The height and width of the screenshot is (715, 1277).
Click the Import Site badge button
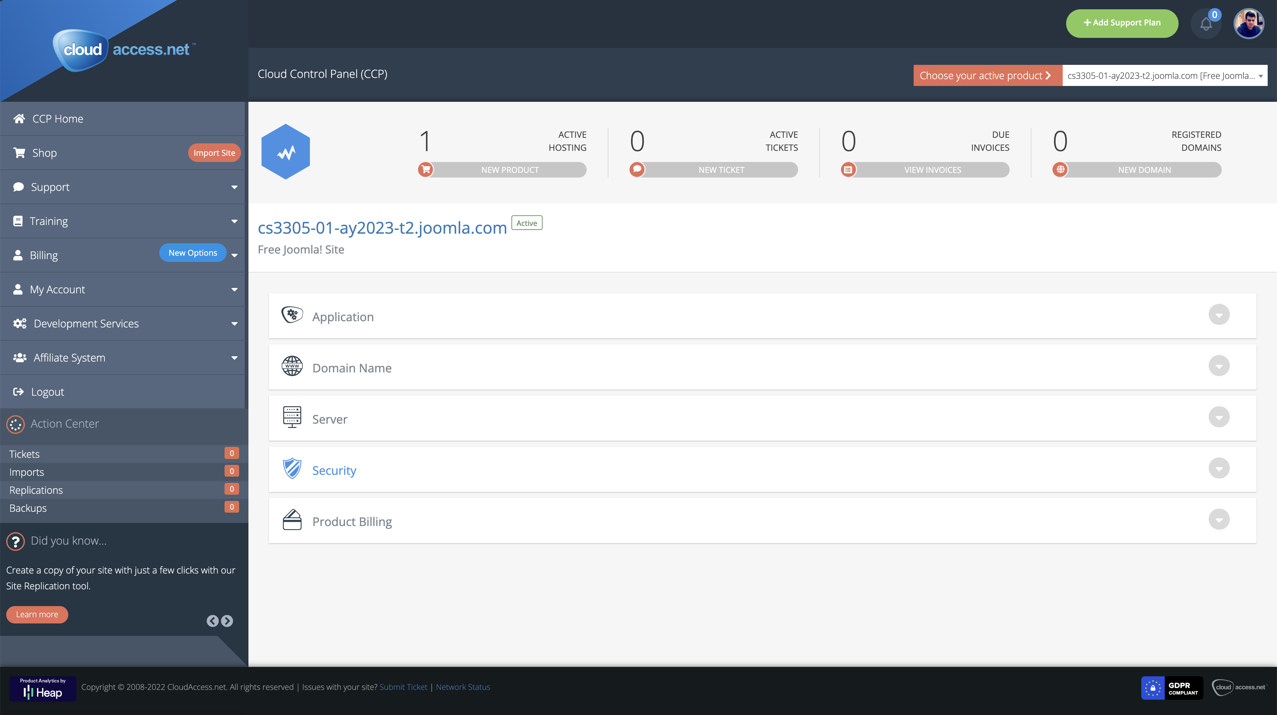pos(214,153)
